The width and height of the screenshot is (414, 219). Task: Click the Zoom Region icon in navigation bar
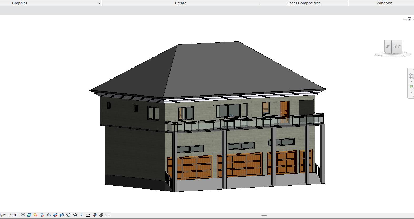click(x=411, y=87)
